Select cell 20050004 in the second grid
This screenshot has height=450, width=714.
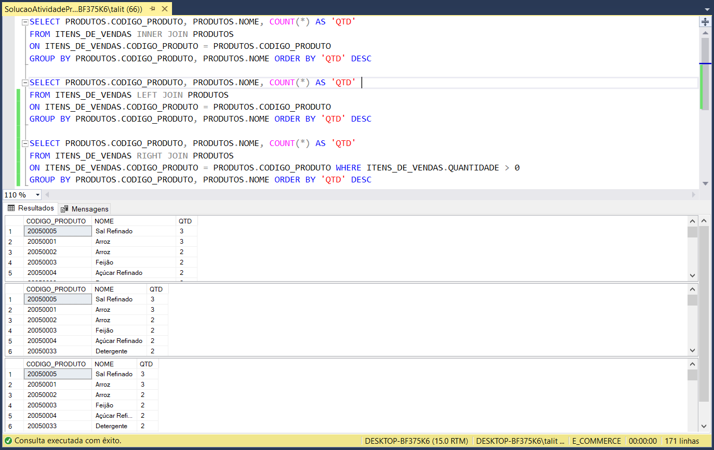(x=58, y=341)
